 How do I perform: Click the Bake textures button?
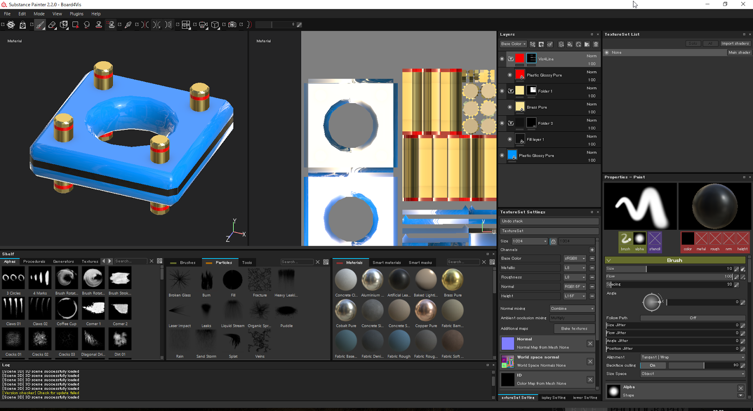pyautogui.click(x=574, y=329)
